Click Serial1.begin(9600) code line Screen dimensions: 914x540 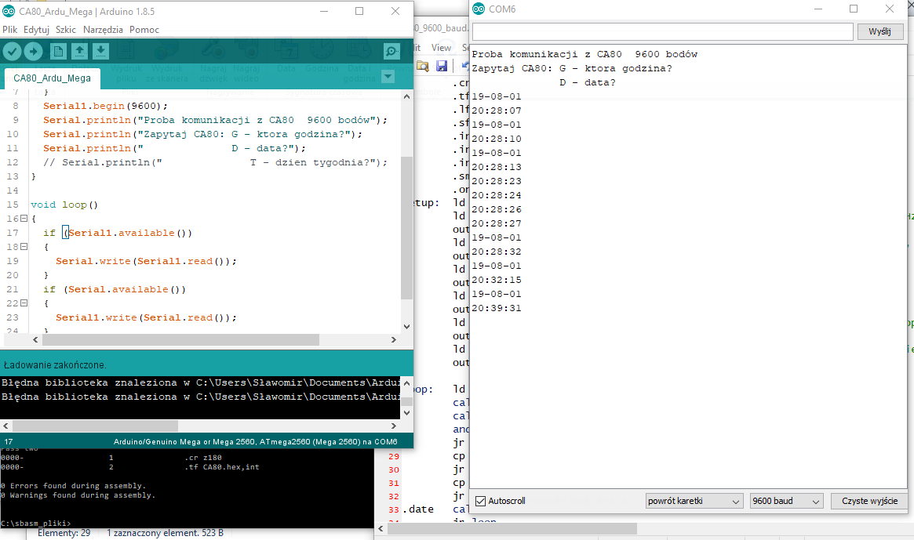(x=105, y=106)
